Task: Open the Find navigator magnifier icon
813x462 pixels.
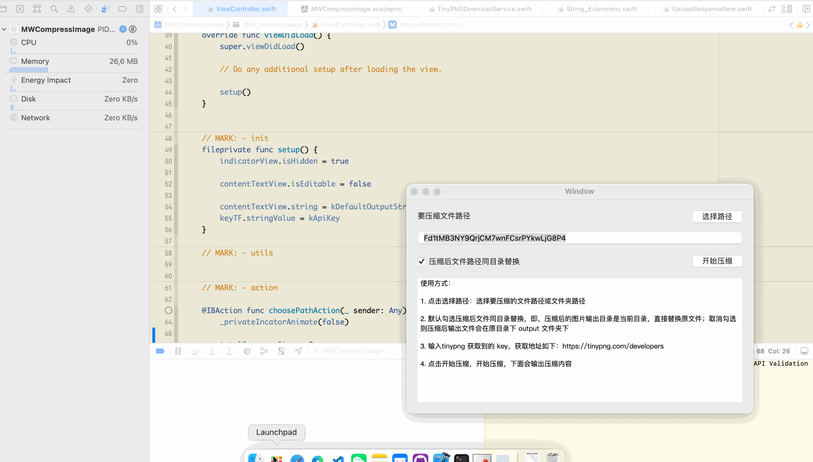Action: pyautogui.click(x=54, y=9)
